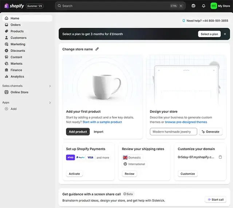Click the Change store name text

78,49
